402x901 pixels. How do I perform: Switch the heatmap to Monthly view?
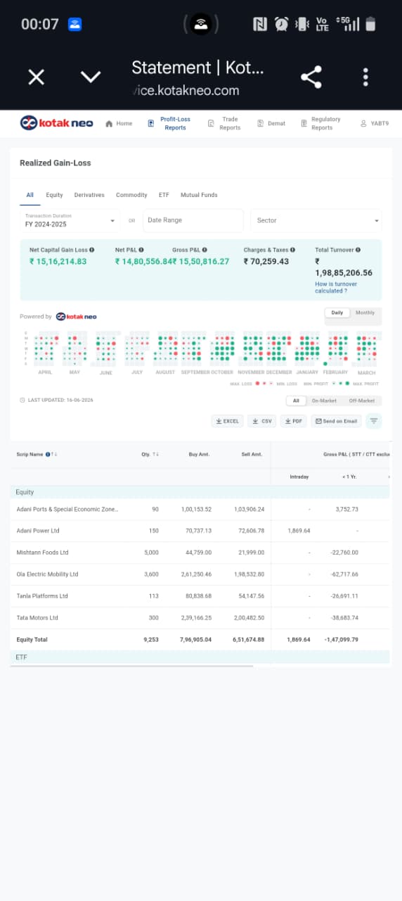[x=365, y=313]
